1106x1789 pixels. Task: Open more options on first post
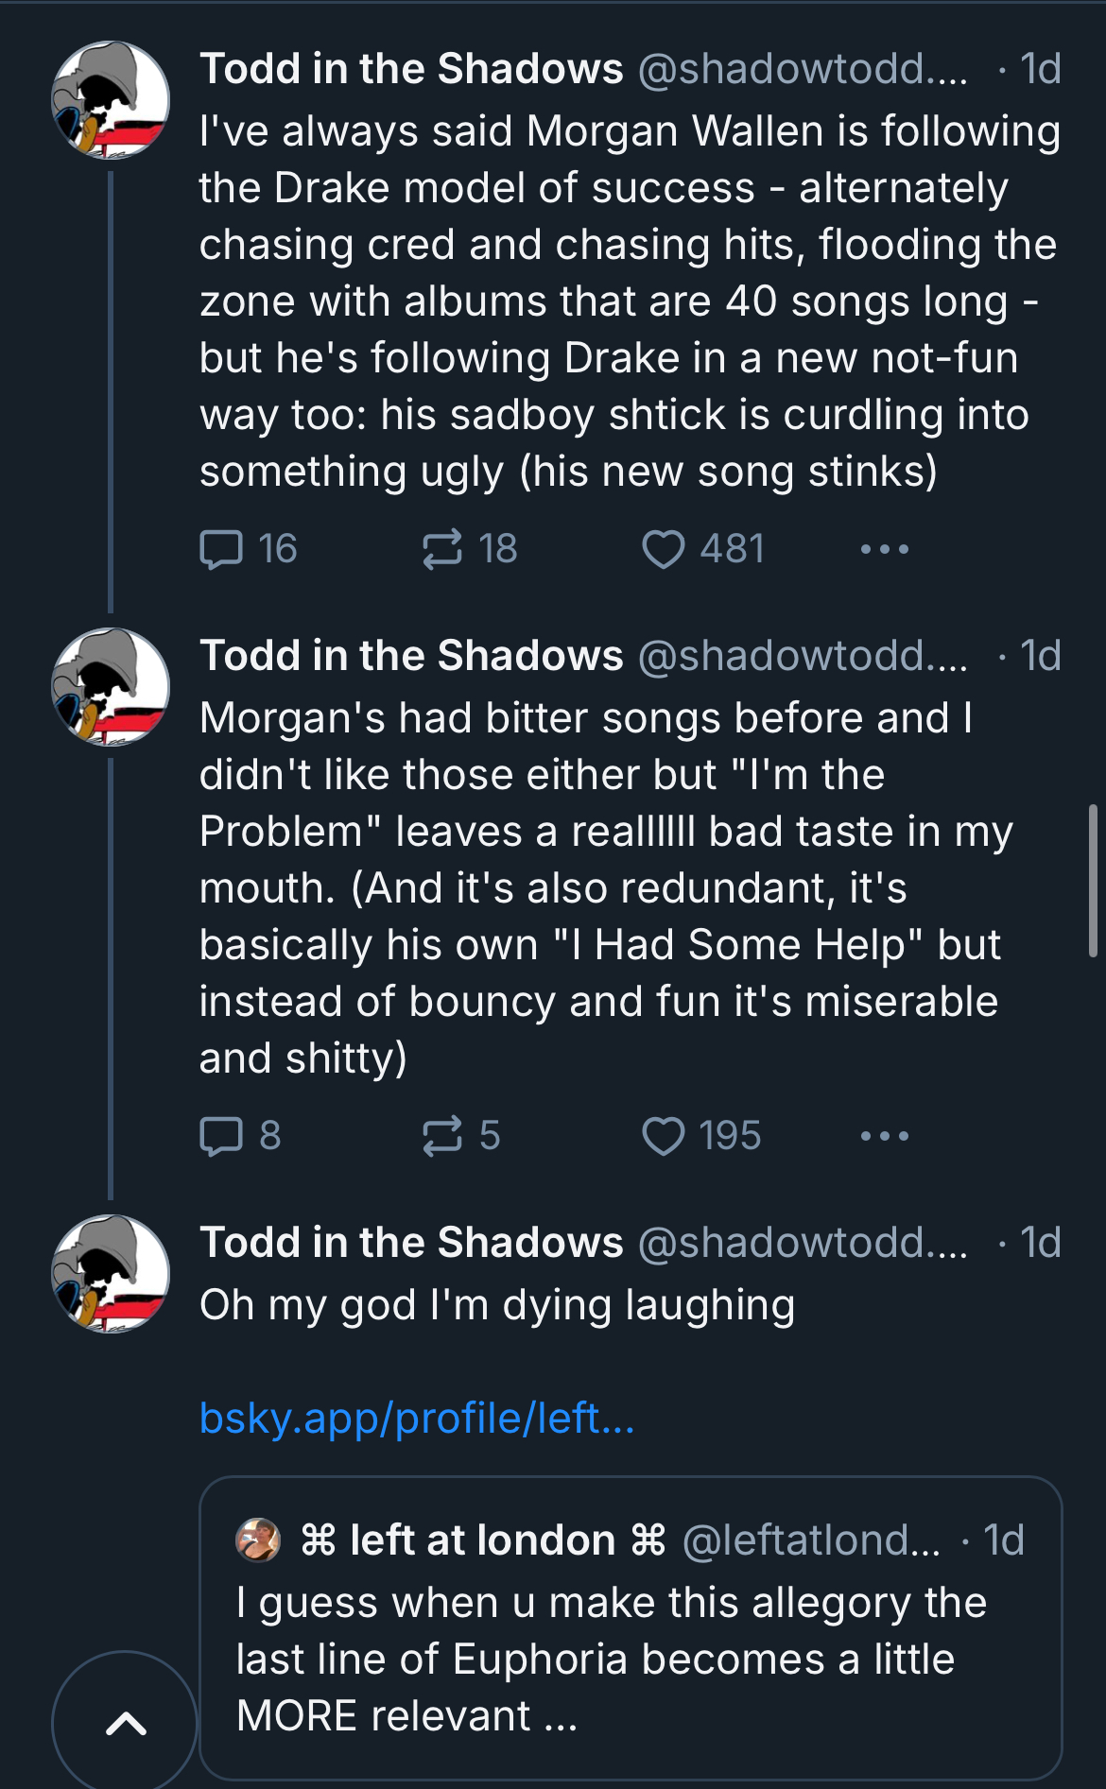coord(885,549)
